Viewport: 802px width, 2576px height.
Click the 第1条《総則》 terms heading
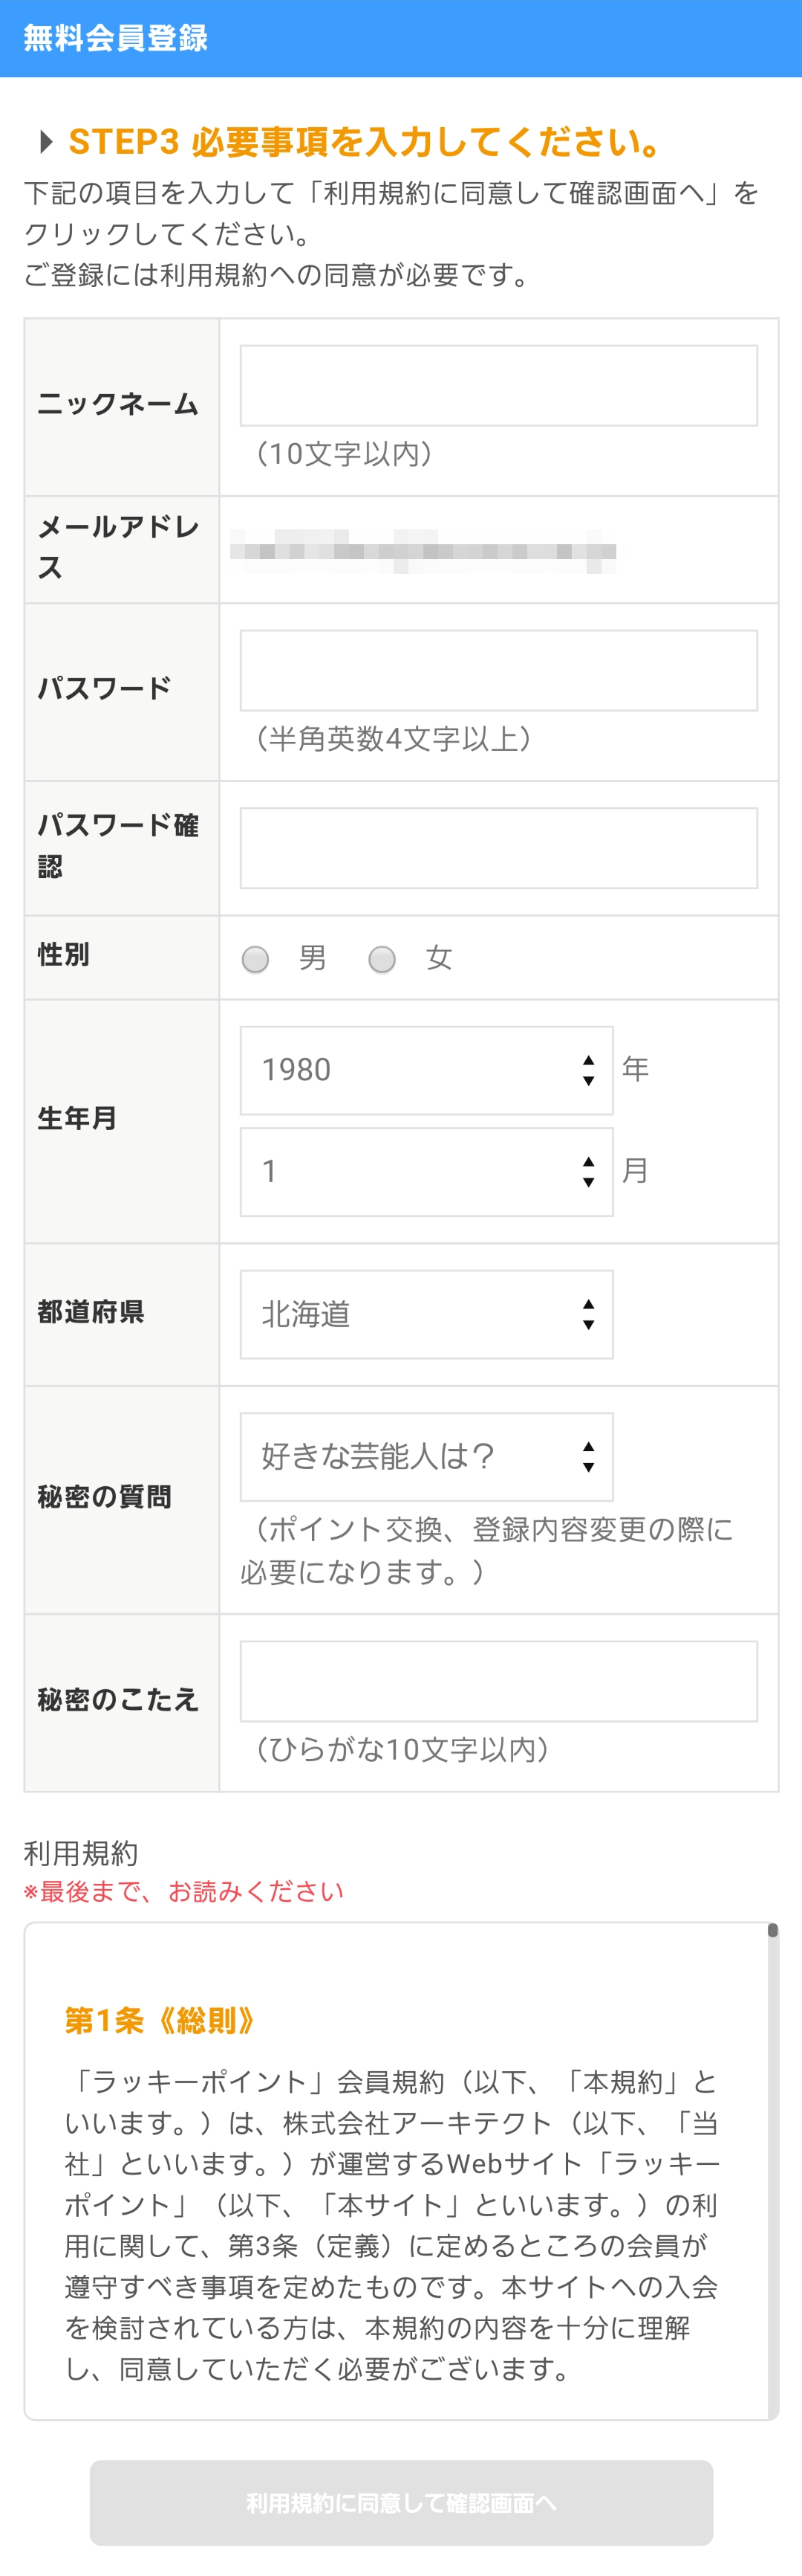(x=160, y=2020)
